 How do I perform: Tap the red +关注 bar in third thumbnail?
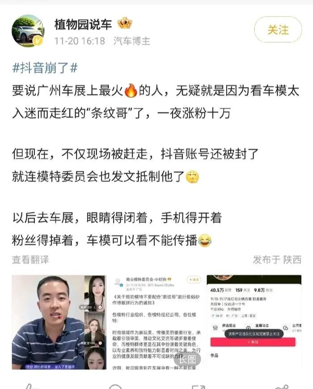pos(253,342)
